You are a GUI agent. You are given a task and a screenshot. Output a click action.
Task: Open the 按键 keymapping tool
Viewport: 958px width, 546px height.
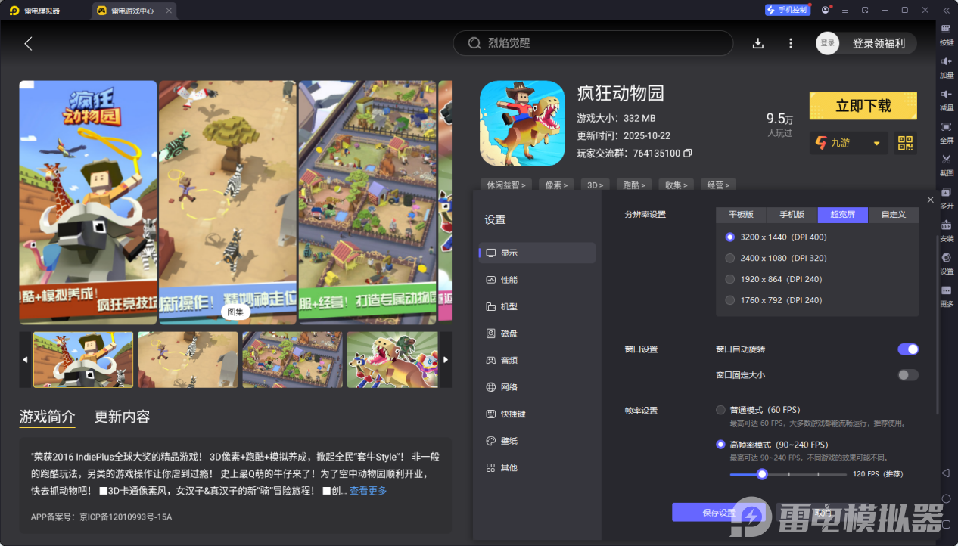tap(947, 33)
